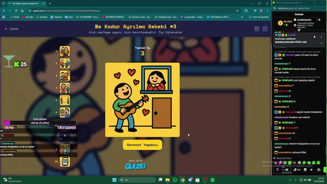Open the Çevir bookmark
This screenshot has width=327, height=184.
pyautogui.click(x=69, y=17)
